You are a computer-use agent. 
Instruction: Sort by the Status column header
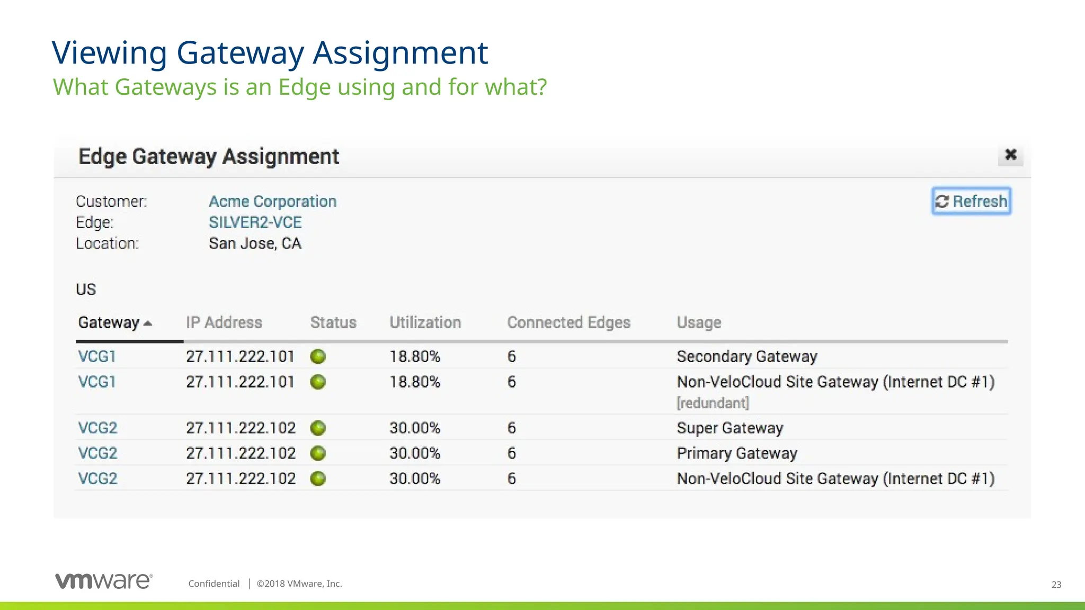click(333, 322)
